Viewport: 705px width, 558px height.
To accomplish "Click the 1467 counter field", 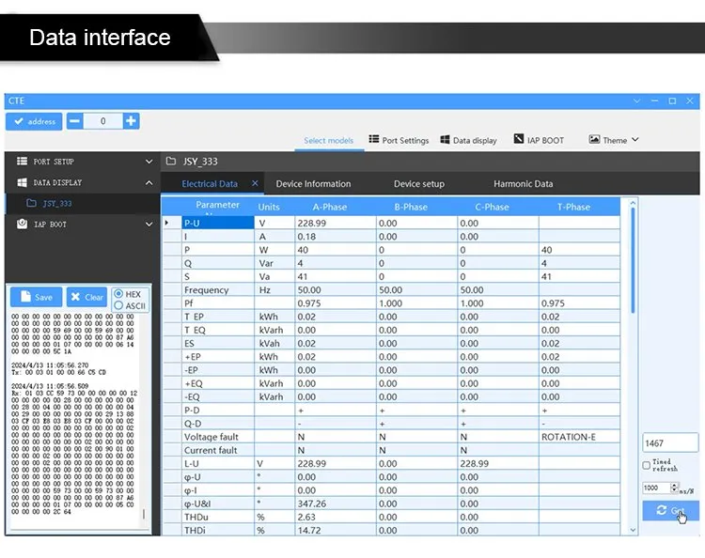I will [x=670, y=443].
